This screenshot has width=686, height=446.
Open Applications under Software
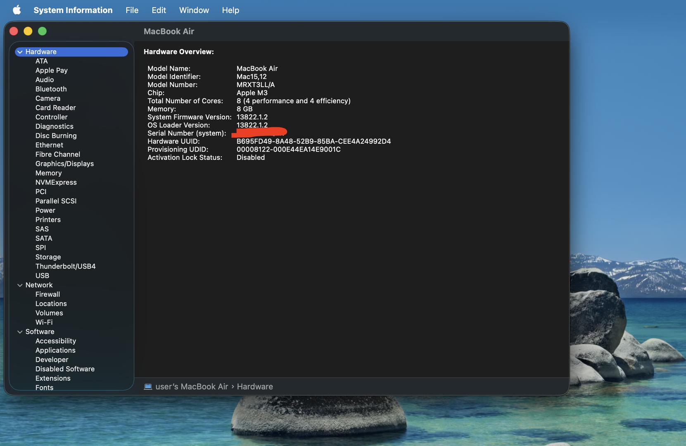click(x=55, y=350)
